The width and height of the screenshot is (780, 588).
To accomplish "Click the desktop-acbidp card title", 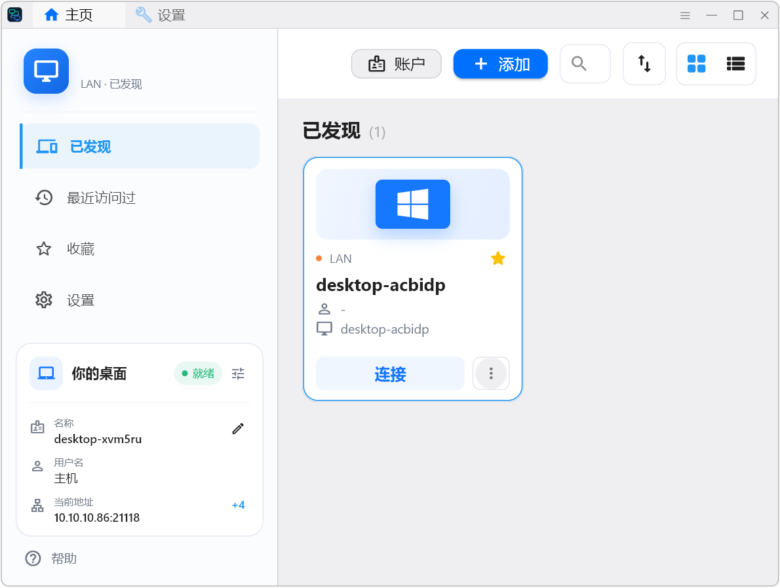I will click(381, 285).
